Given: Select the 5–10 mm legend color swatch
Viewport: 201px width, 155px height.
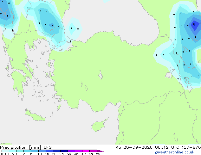Looking at the screenshot, I should [x=35, y=151].
